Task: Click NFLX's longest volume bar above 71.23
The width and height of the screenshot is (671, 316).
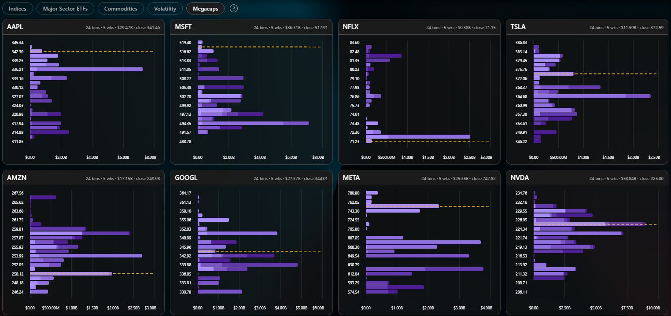Action: (x=418, y=136)
